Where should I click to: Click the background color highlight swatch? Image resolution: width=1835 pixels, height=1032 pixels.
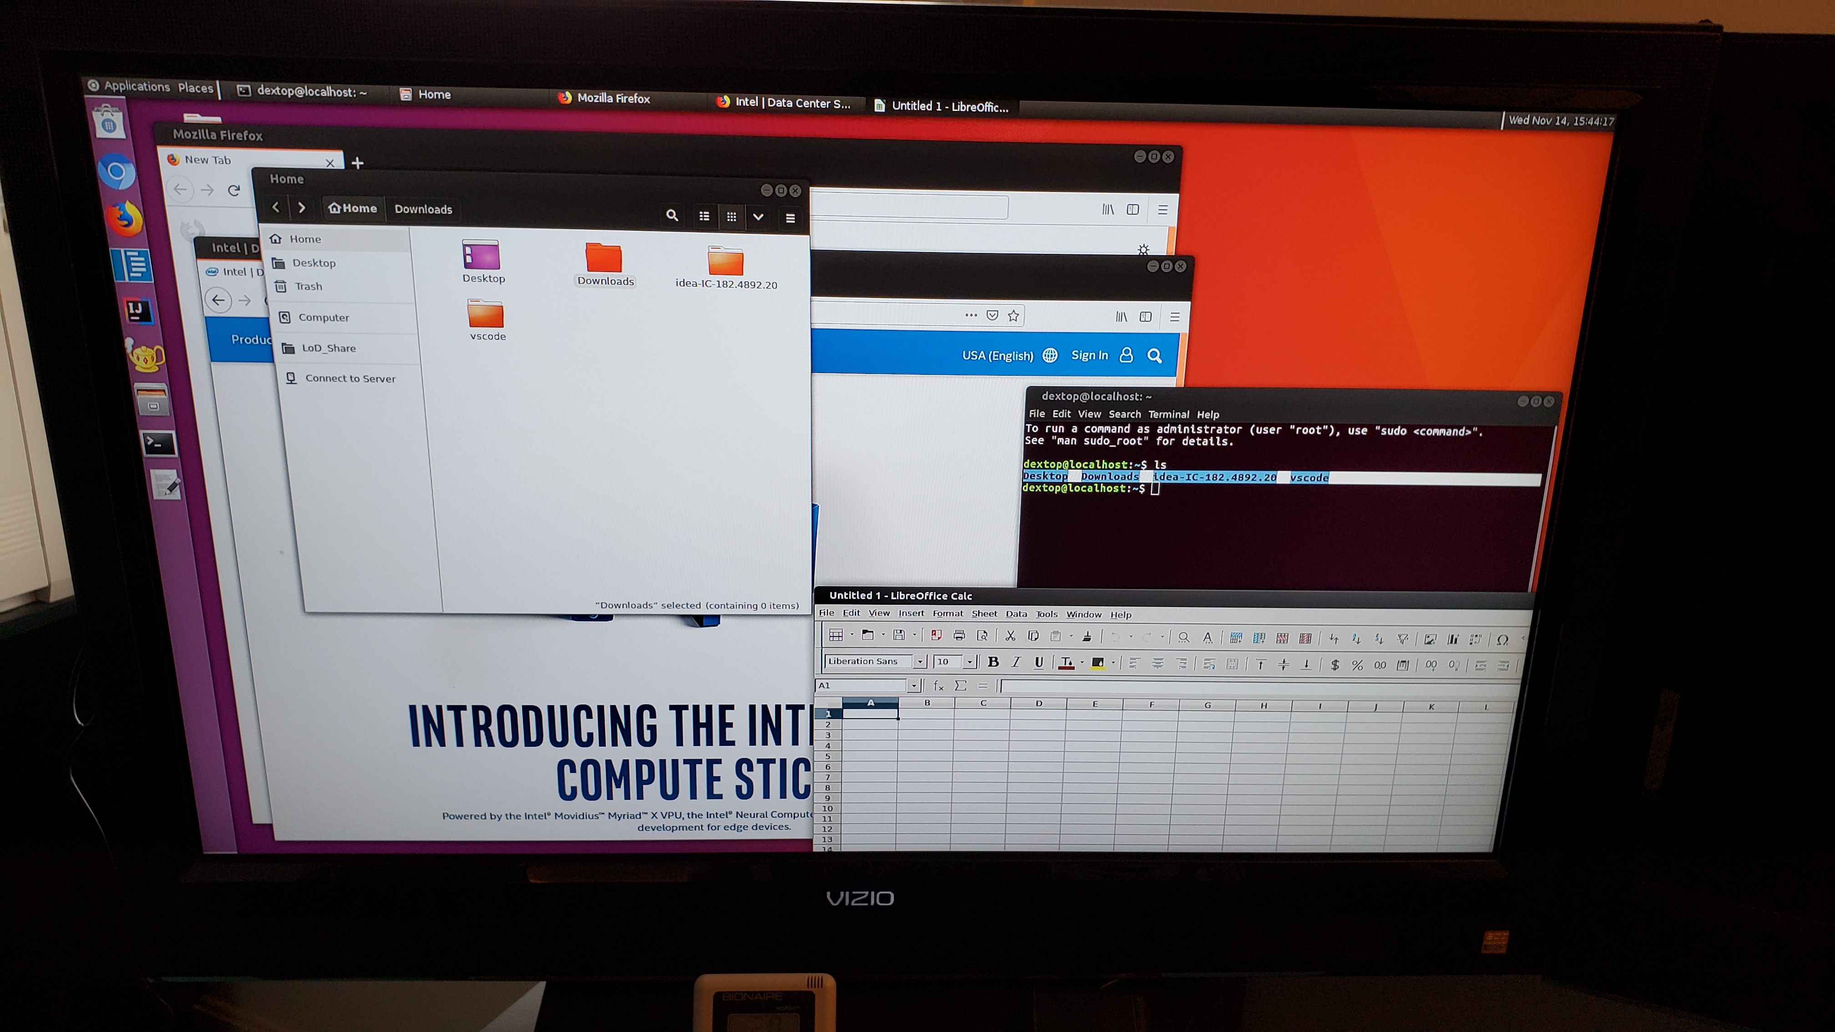(x=1097, y=663)
